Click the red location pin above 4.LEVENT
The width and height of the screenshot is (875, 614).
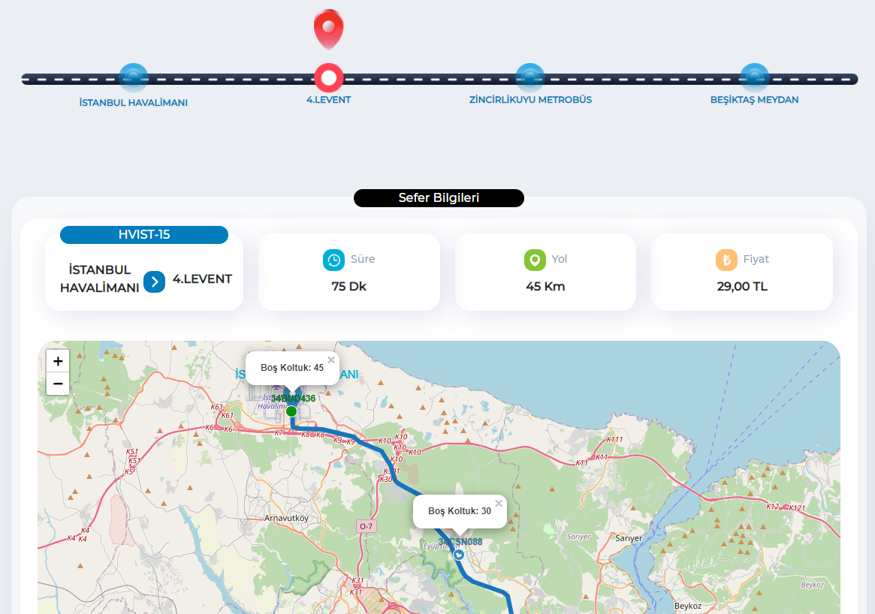(x=329, y=29)
